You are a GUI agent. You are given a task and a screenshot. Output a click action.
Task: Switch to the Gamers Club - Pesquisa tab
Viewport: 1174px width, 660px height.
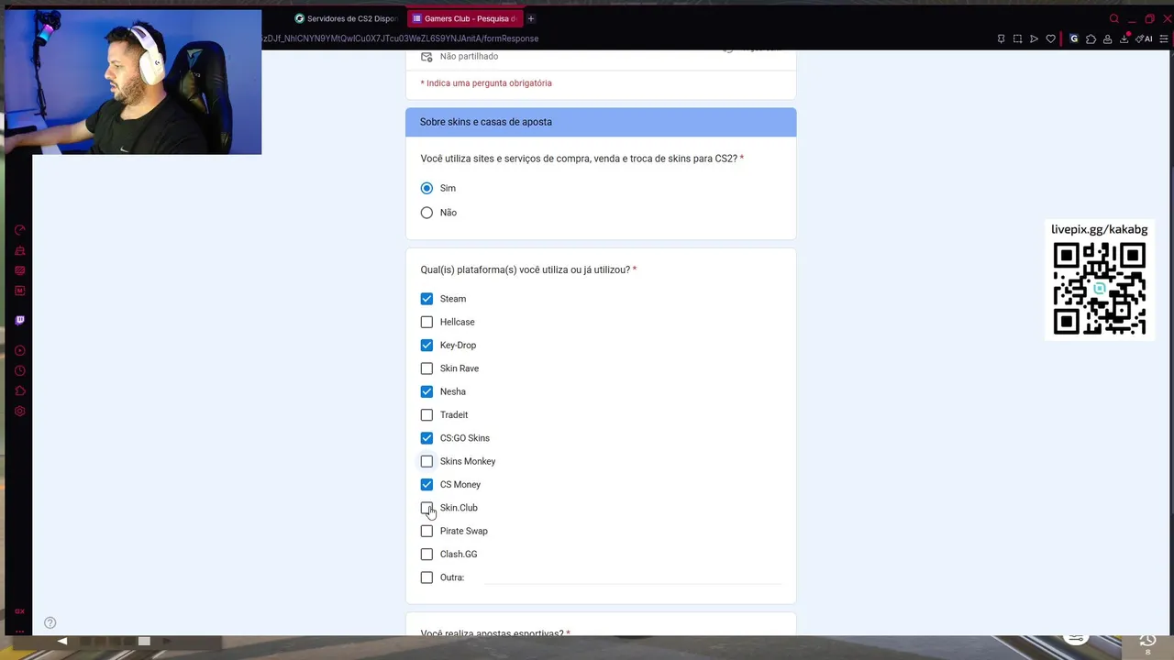click(465, 18)
